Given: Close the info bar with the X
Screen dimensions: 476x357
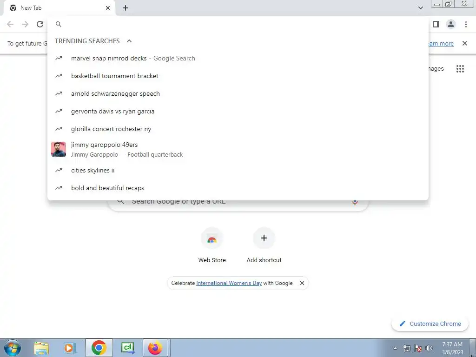Looking at the screenshot, I should [x=465, y=43].
